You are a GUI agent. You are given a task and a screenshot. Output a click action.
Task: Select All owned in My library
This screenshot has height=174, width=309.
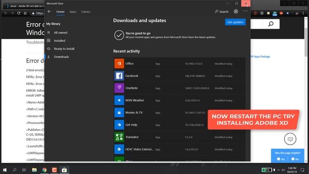[x=60, y=32]
